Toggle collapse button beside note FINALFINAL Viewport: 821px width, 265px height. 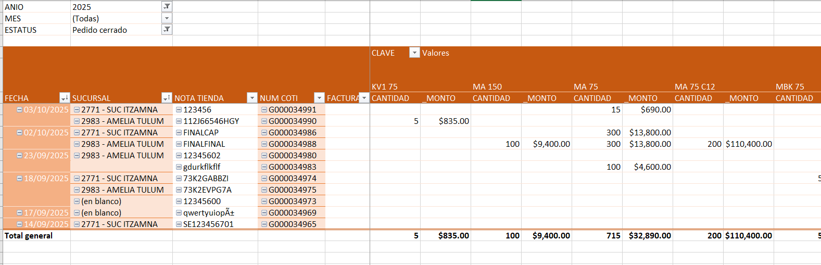pos(179,144)
